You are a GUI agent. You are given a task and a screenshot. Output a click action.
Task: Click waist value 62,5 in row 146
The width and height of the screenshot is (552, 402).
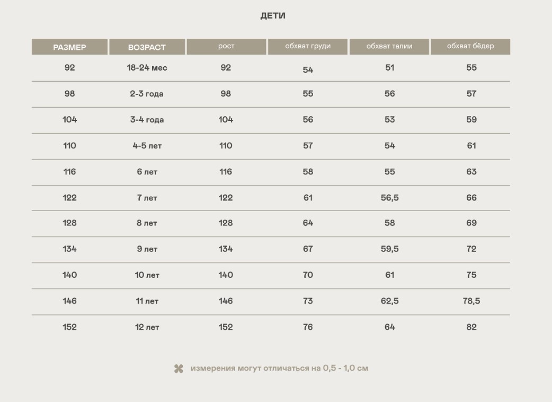pos(390,301)
